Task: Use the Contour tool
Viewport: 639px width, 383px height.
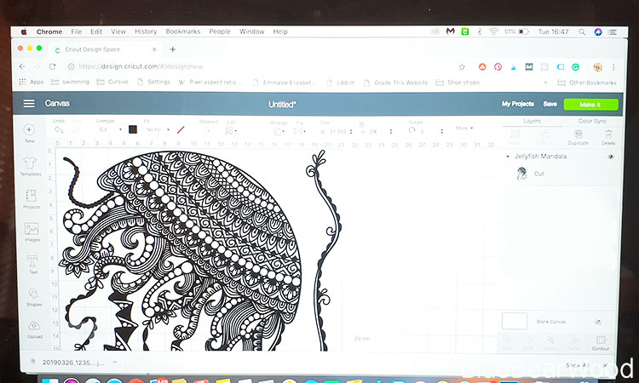Action: click(601, 343)
